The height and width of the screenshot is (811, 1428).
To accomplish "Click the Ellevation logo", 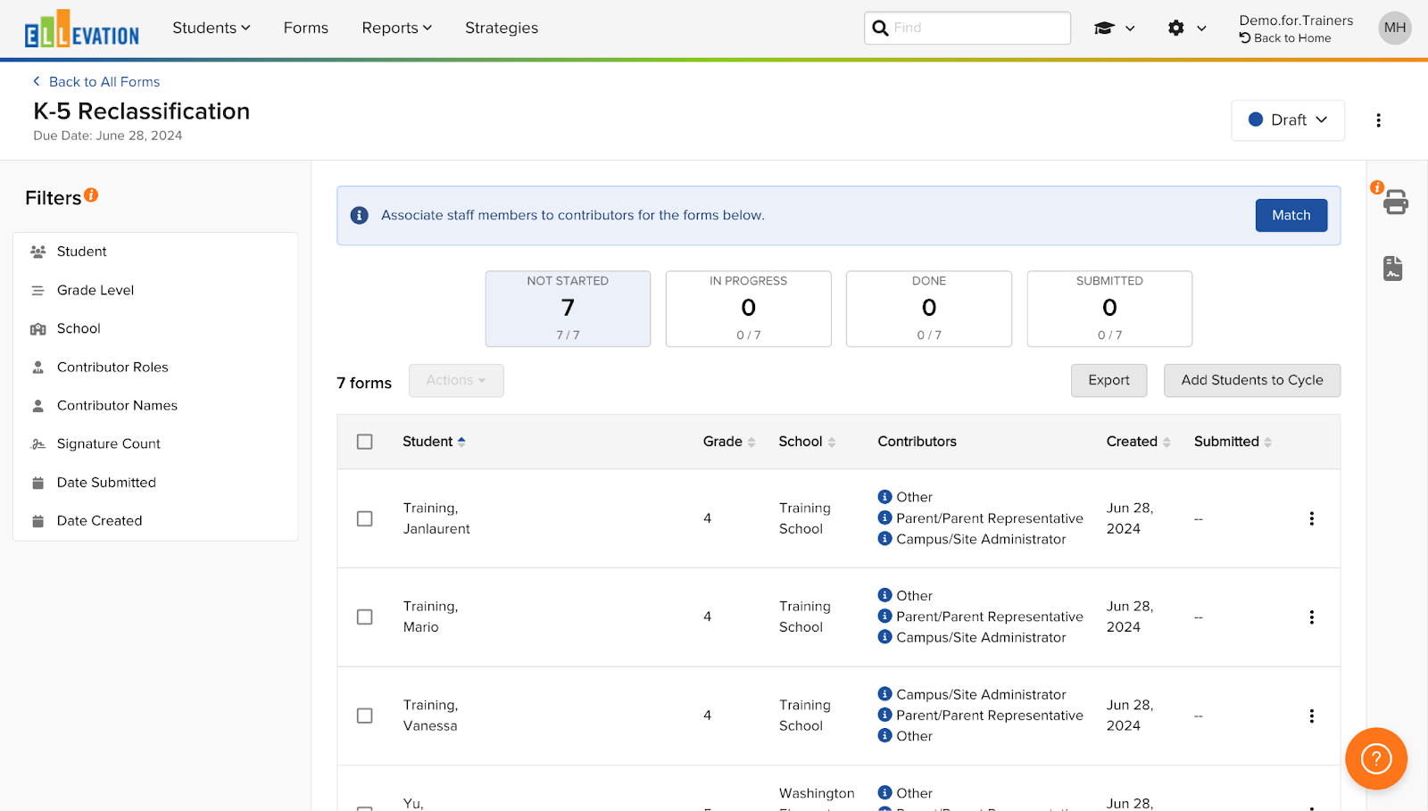I will (x=82, y=29).
